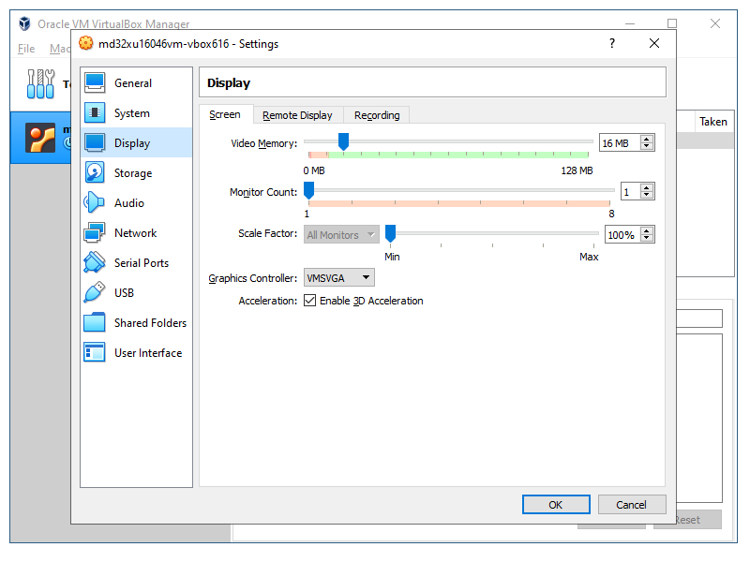Toggle Enable 3D Acceleration checkbox
The width and height of the screenshot is (750, 562).
(310, 301)
